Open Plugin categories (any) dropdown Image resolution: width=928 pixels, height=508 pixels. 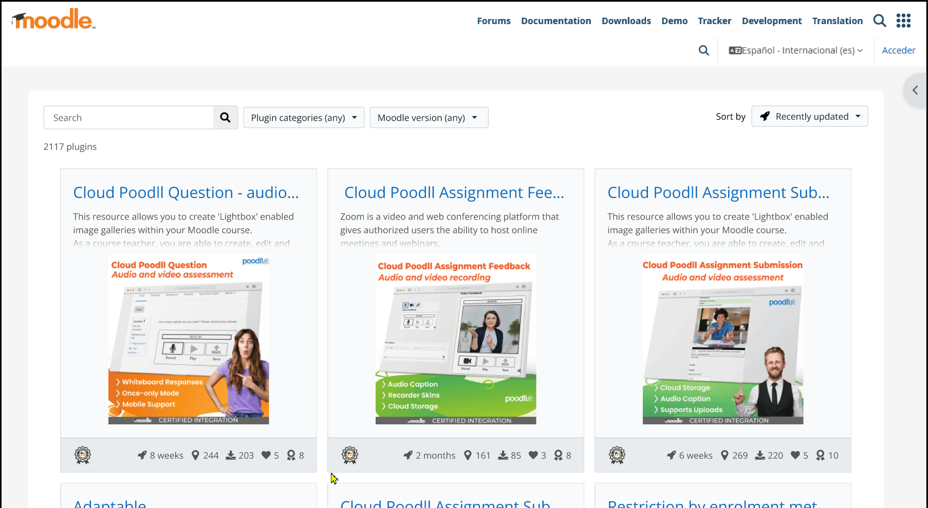click(304, 118)
